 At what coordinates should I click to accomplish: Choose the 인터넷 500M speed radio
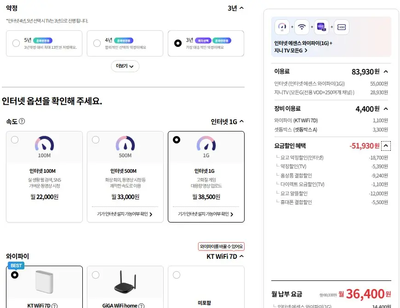(96, 140)
